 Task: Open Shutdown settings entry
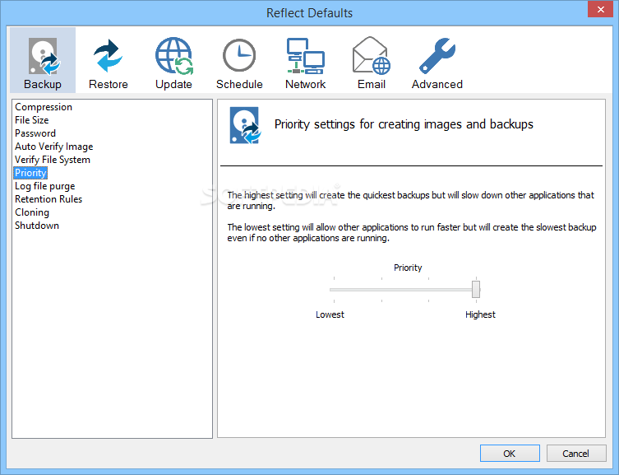37,226
